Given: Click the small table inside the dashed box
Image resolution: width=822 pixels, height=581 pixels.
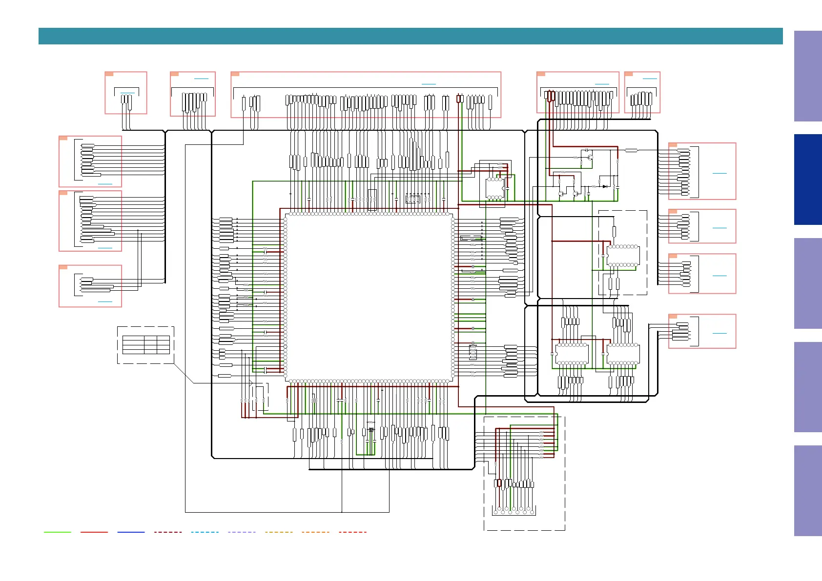Looking at the screenshot, I should coord(146,344).
